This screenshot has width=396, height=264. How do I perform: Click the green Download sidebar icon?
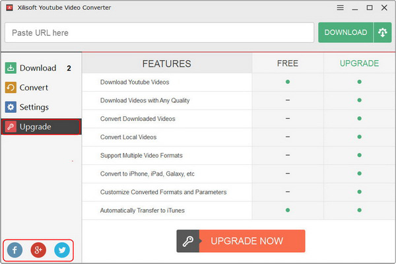click(11, 68)
